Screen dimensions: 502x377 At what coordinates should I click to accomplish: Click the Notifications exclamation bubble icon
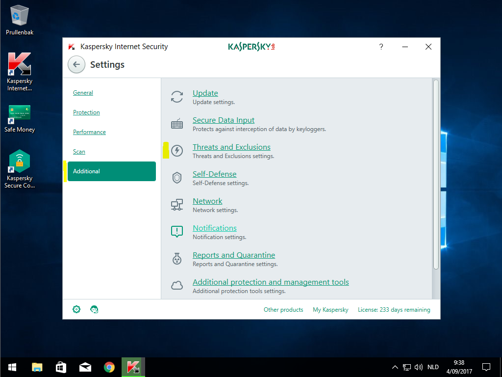176,231
